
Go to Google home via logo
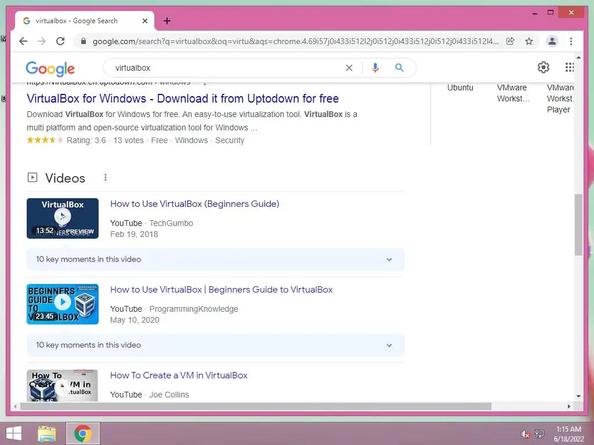coord(50,68)
